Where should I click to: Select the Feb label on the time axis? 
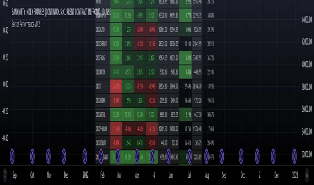point(102,175)
